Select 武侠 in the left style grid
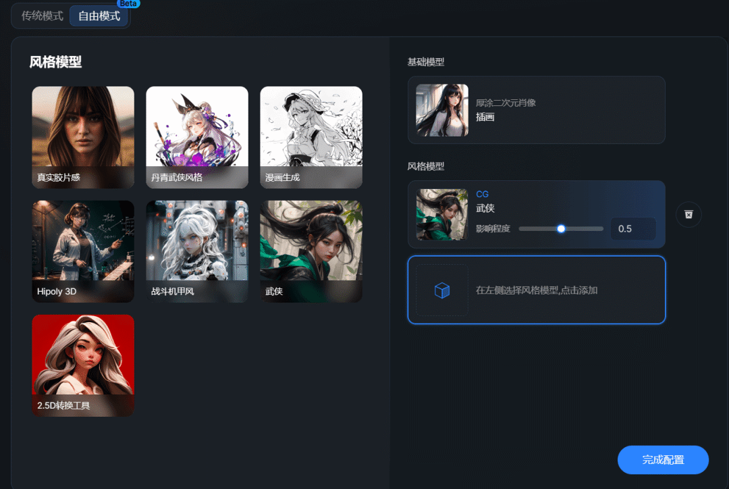The width and height of the screenshot is (729, 489). coord(311,251)
